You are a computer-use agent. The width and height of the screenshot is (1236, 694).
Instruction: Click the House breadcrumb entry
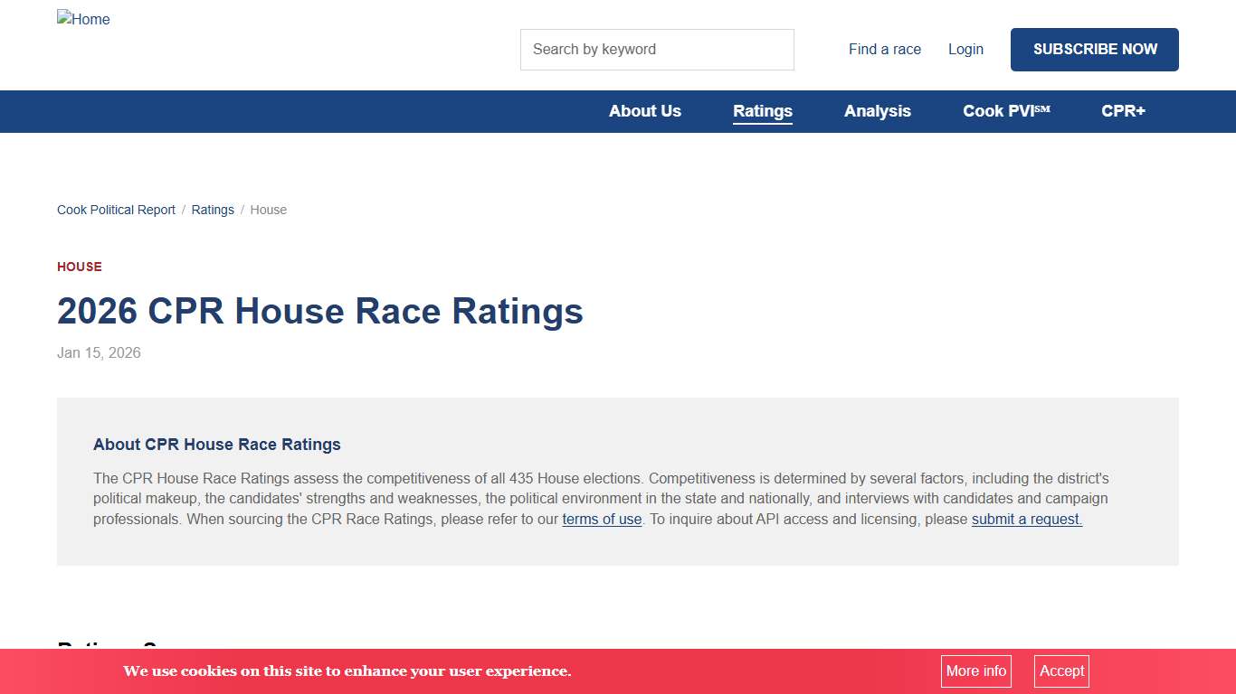pos(268,210)
